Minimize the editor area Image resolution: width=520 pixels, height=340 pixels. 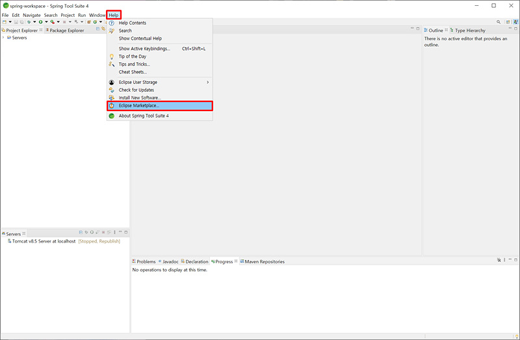pyautogui.click(x=412, y=29)
